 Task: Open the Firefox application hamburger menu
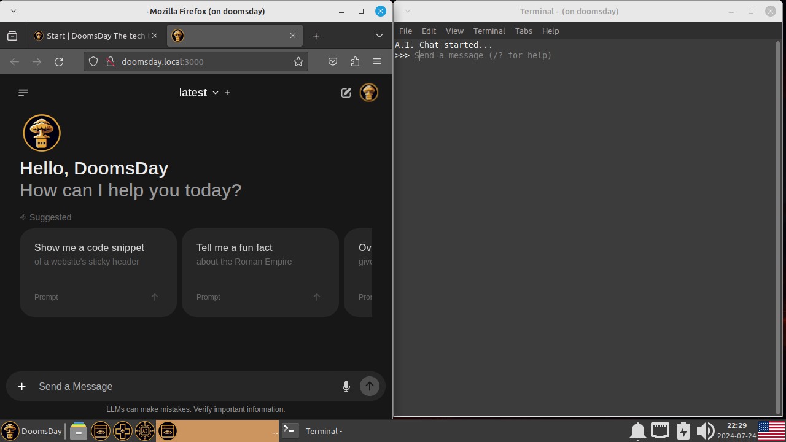point(377,61)
